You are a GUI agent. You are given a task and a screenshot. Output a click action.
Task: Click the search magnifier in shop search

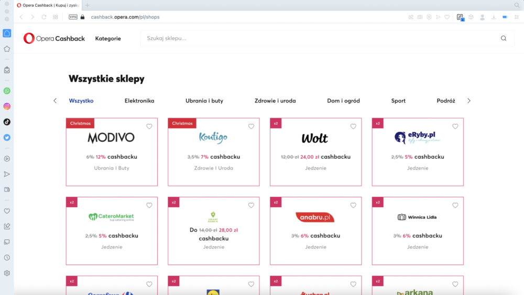pyautogui.click(x=504, y=38)
